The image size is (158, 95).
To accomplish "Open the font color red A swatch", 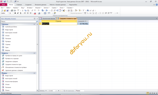I will 35,13.
